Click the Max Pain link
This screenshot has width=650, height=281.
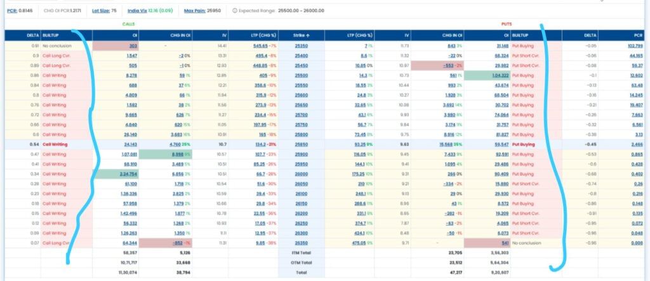tap(194, 11)
